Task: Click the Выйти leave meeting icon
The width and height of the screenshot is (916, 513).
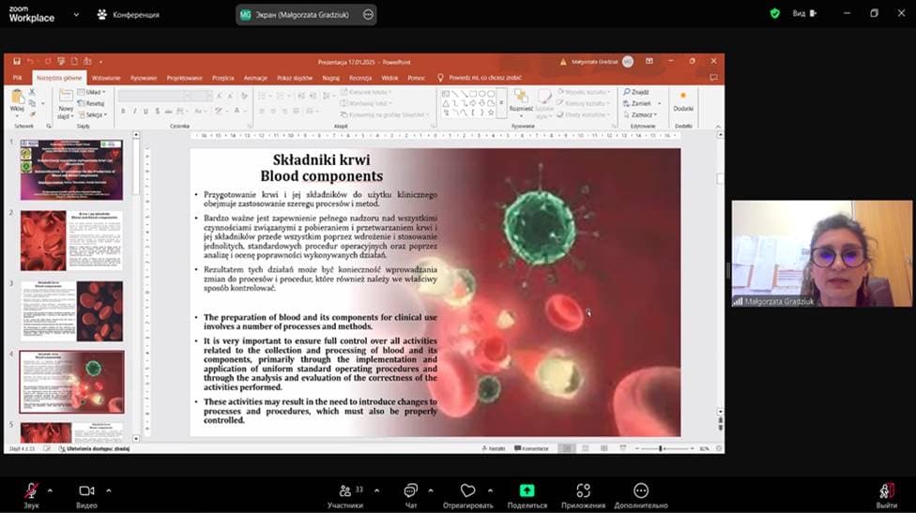Action: click(x=886, y=490)
